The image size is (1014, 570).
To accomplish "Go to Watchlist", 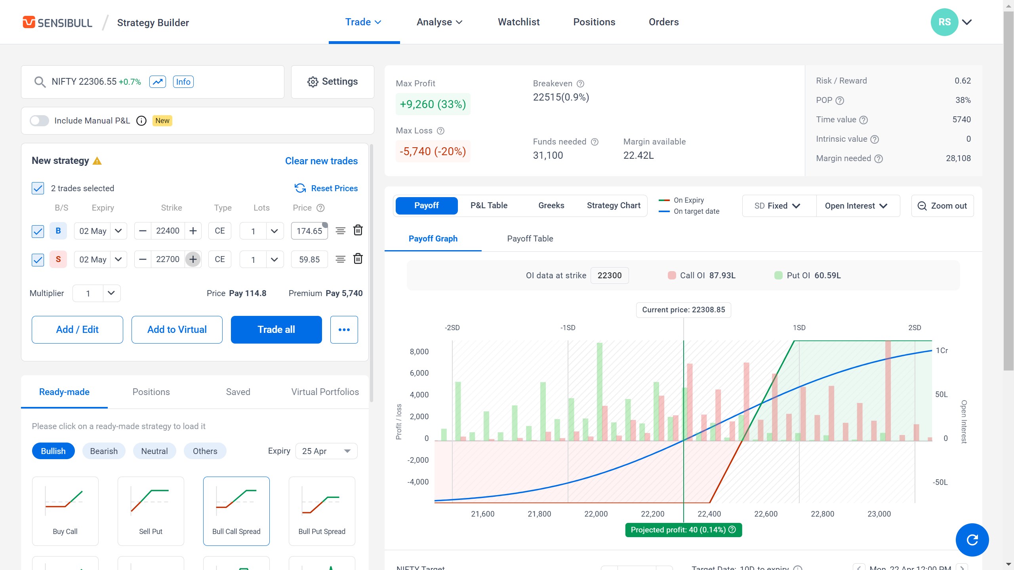I will click(x=519, y=22).
